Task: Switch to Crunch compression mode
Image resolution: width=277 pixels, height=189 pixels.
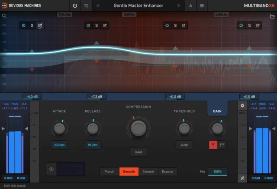Action: 148,172
